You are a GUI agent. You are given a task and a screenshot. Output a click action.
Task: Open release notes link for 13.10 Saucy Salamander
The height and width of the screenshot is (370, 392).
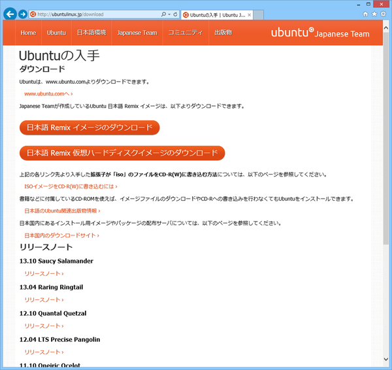tap(44, 274)
